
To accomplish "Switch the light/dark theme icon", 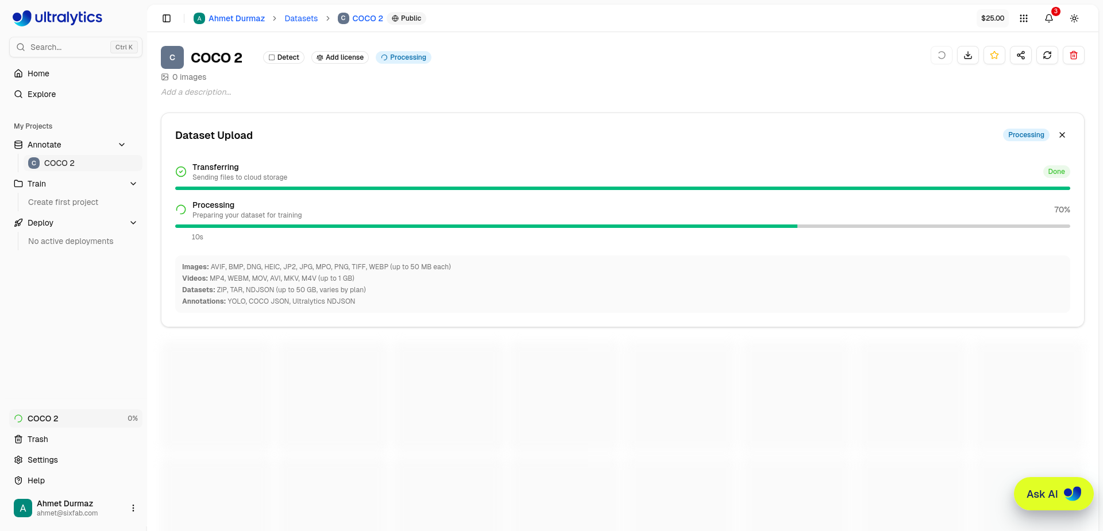I will click(x=1074, y=18).
